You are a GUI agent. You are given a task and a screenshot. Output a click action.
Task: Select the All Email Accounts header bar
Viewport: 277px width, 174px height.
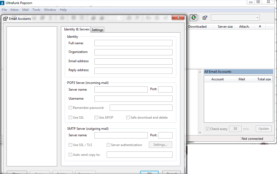pyautogui.click(x=238, y=72)
